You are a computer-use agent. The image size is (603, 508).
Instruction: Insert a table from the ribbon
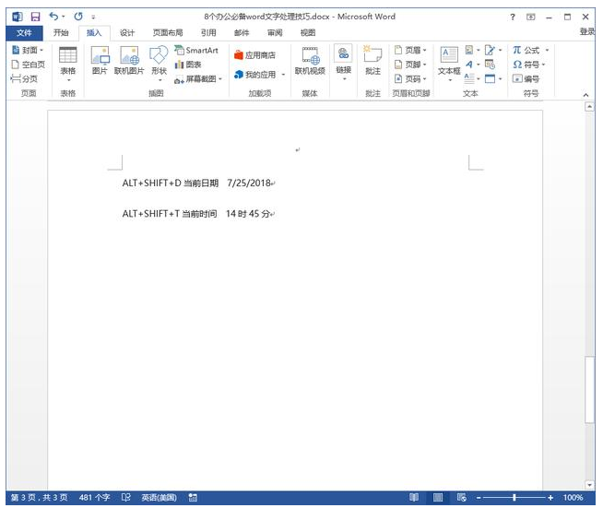coord(68,65)
